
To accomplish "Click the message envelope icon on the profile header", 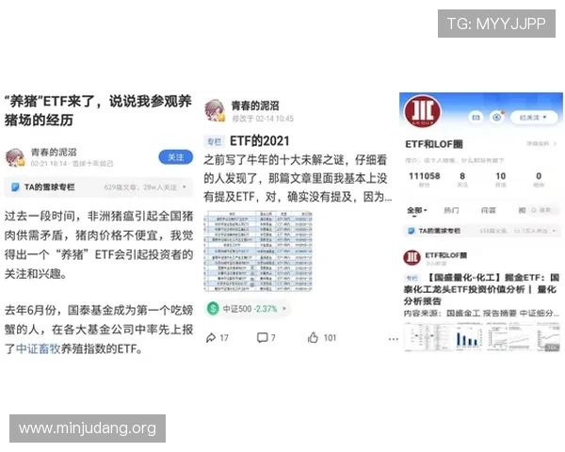I will (476, 118).
